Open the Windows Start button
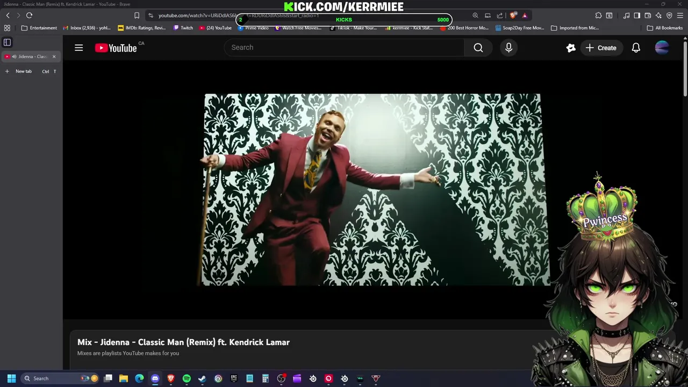 11,378
